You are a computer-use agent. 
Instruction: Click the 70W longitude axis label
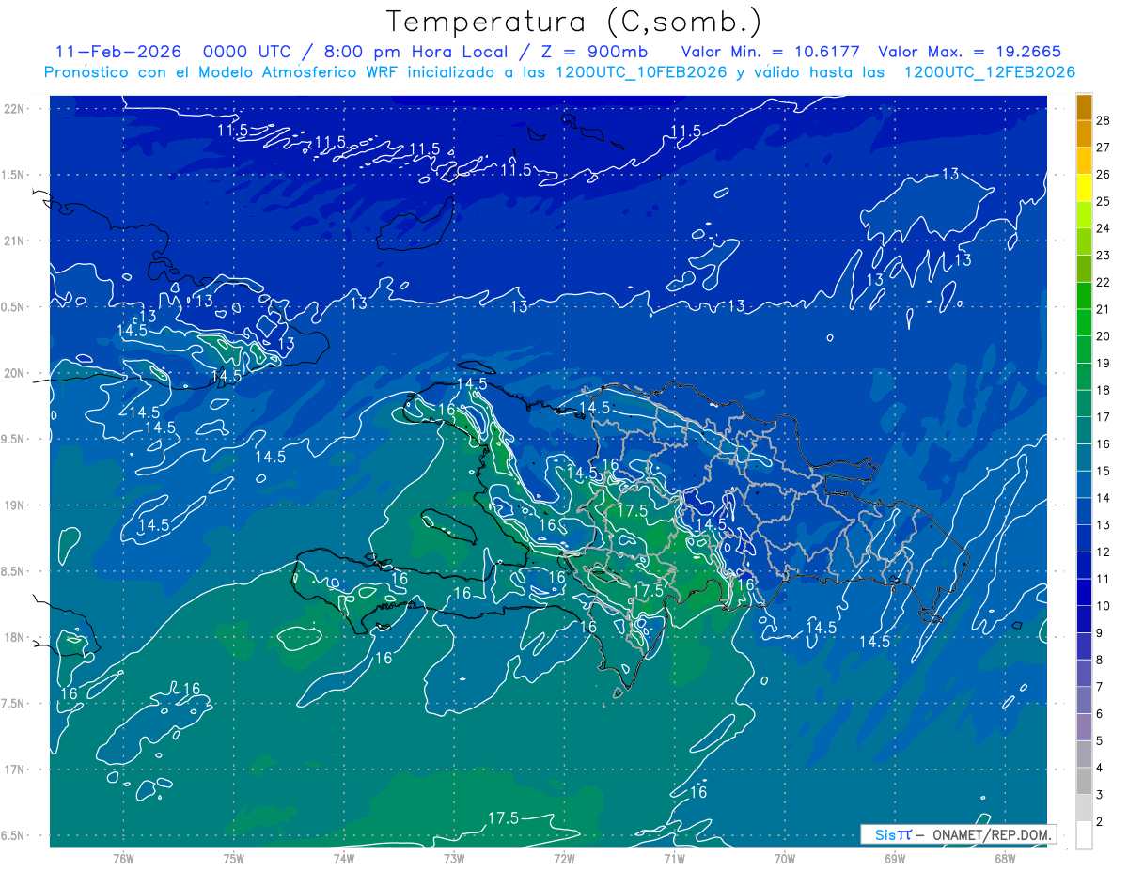click(x=784, y=859)
